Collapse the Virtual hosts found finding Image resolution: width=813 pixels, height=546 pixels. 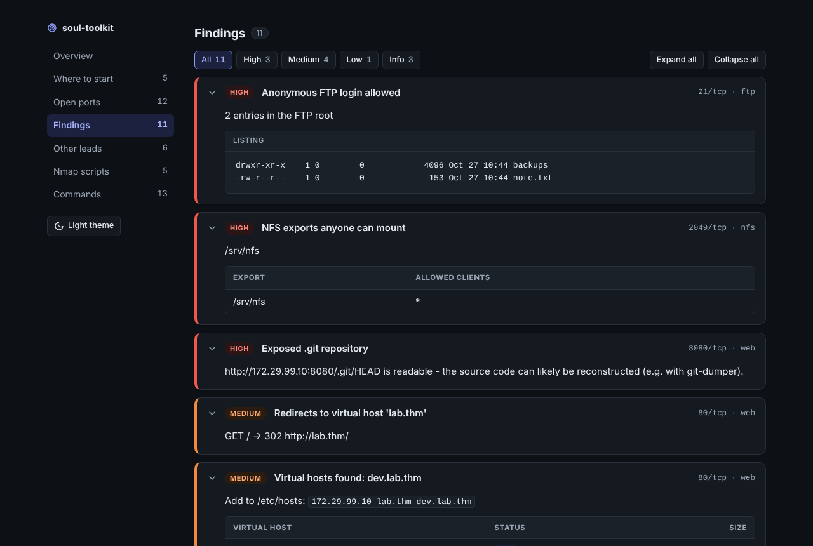pyautogui.click(x=212, y=478)
